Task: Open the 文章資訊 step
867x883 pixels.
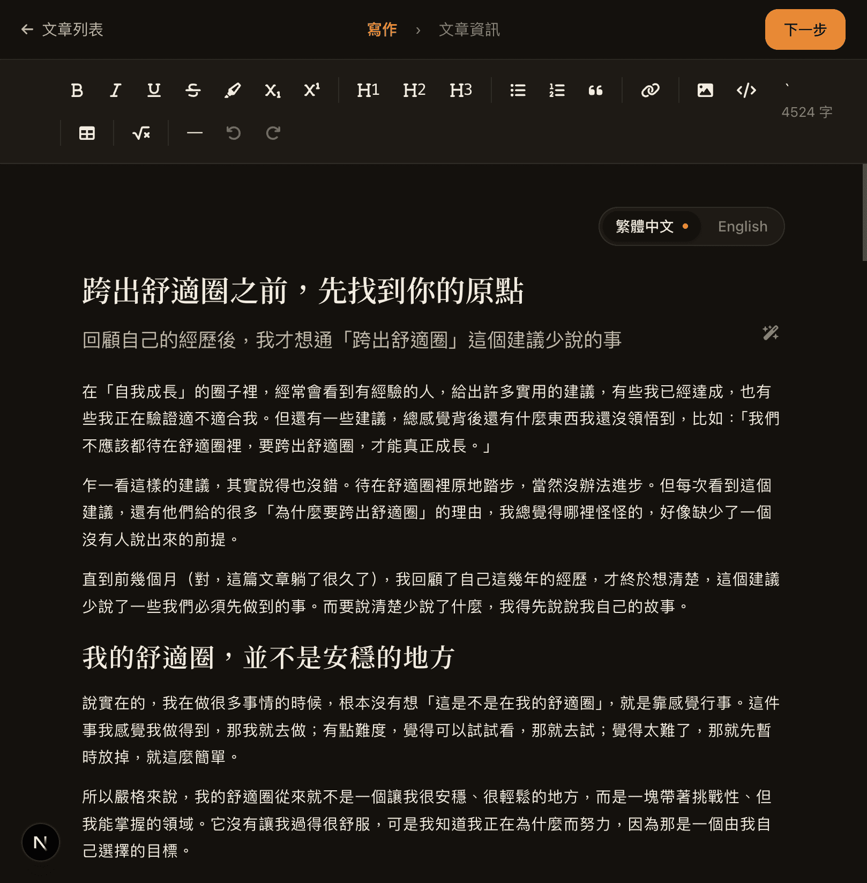Action: click(x=469, y=29)
